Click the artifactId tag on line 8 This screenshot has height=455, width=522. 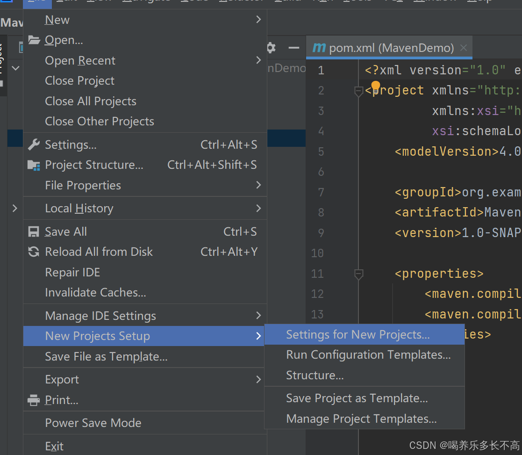point(439,212)
